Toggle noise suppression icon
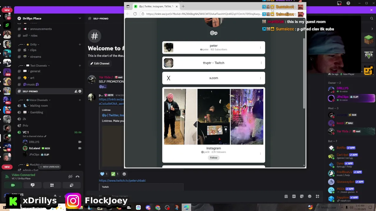The height and width of the screenshot is (211, 376). pos(70,176)
